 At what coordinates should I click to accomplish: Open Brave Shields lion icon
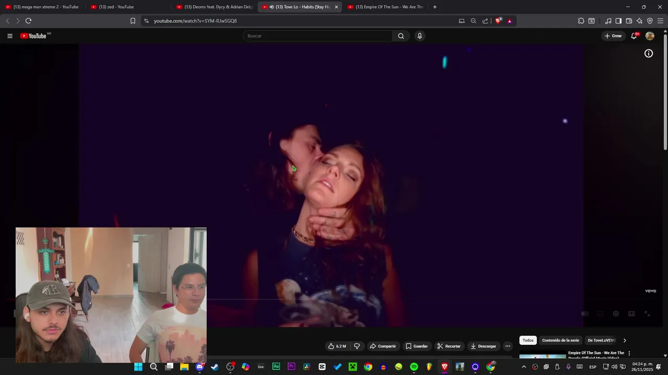[498, 21]
